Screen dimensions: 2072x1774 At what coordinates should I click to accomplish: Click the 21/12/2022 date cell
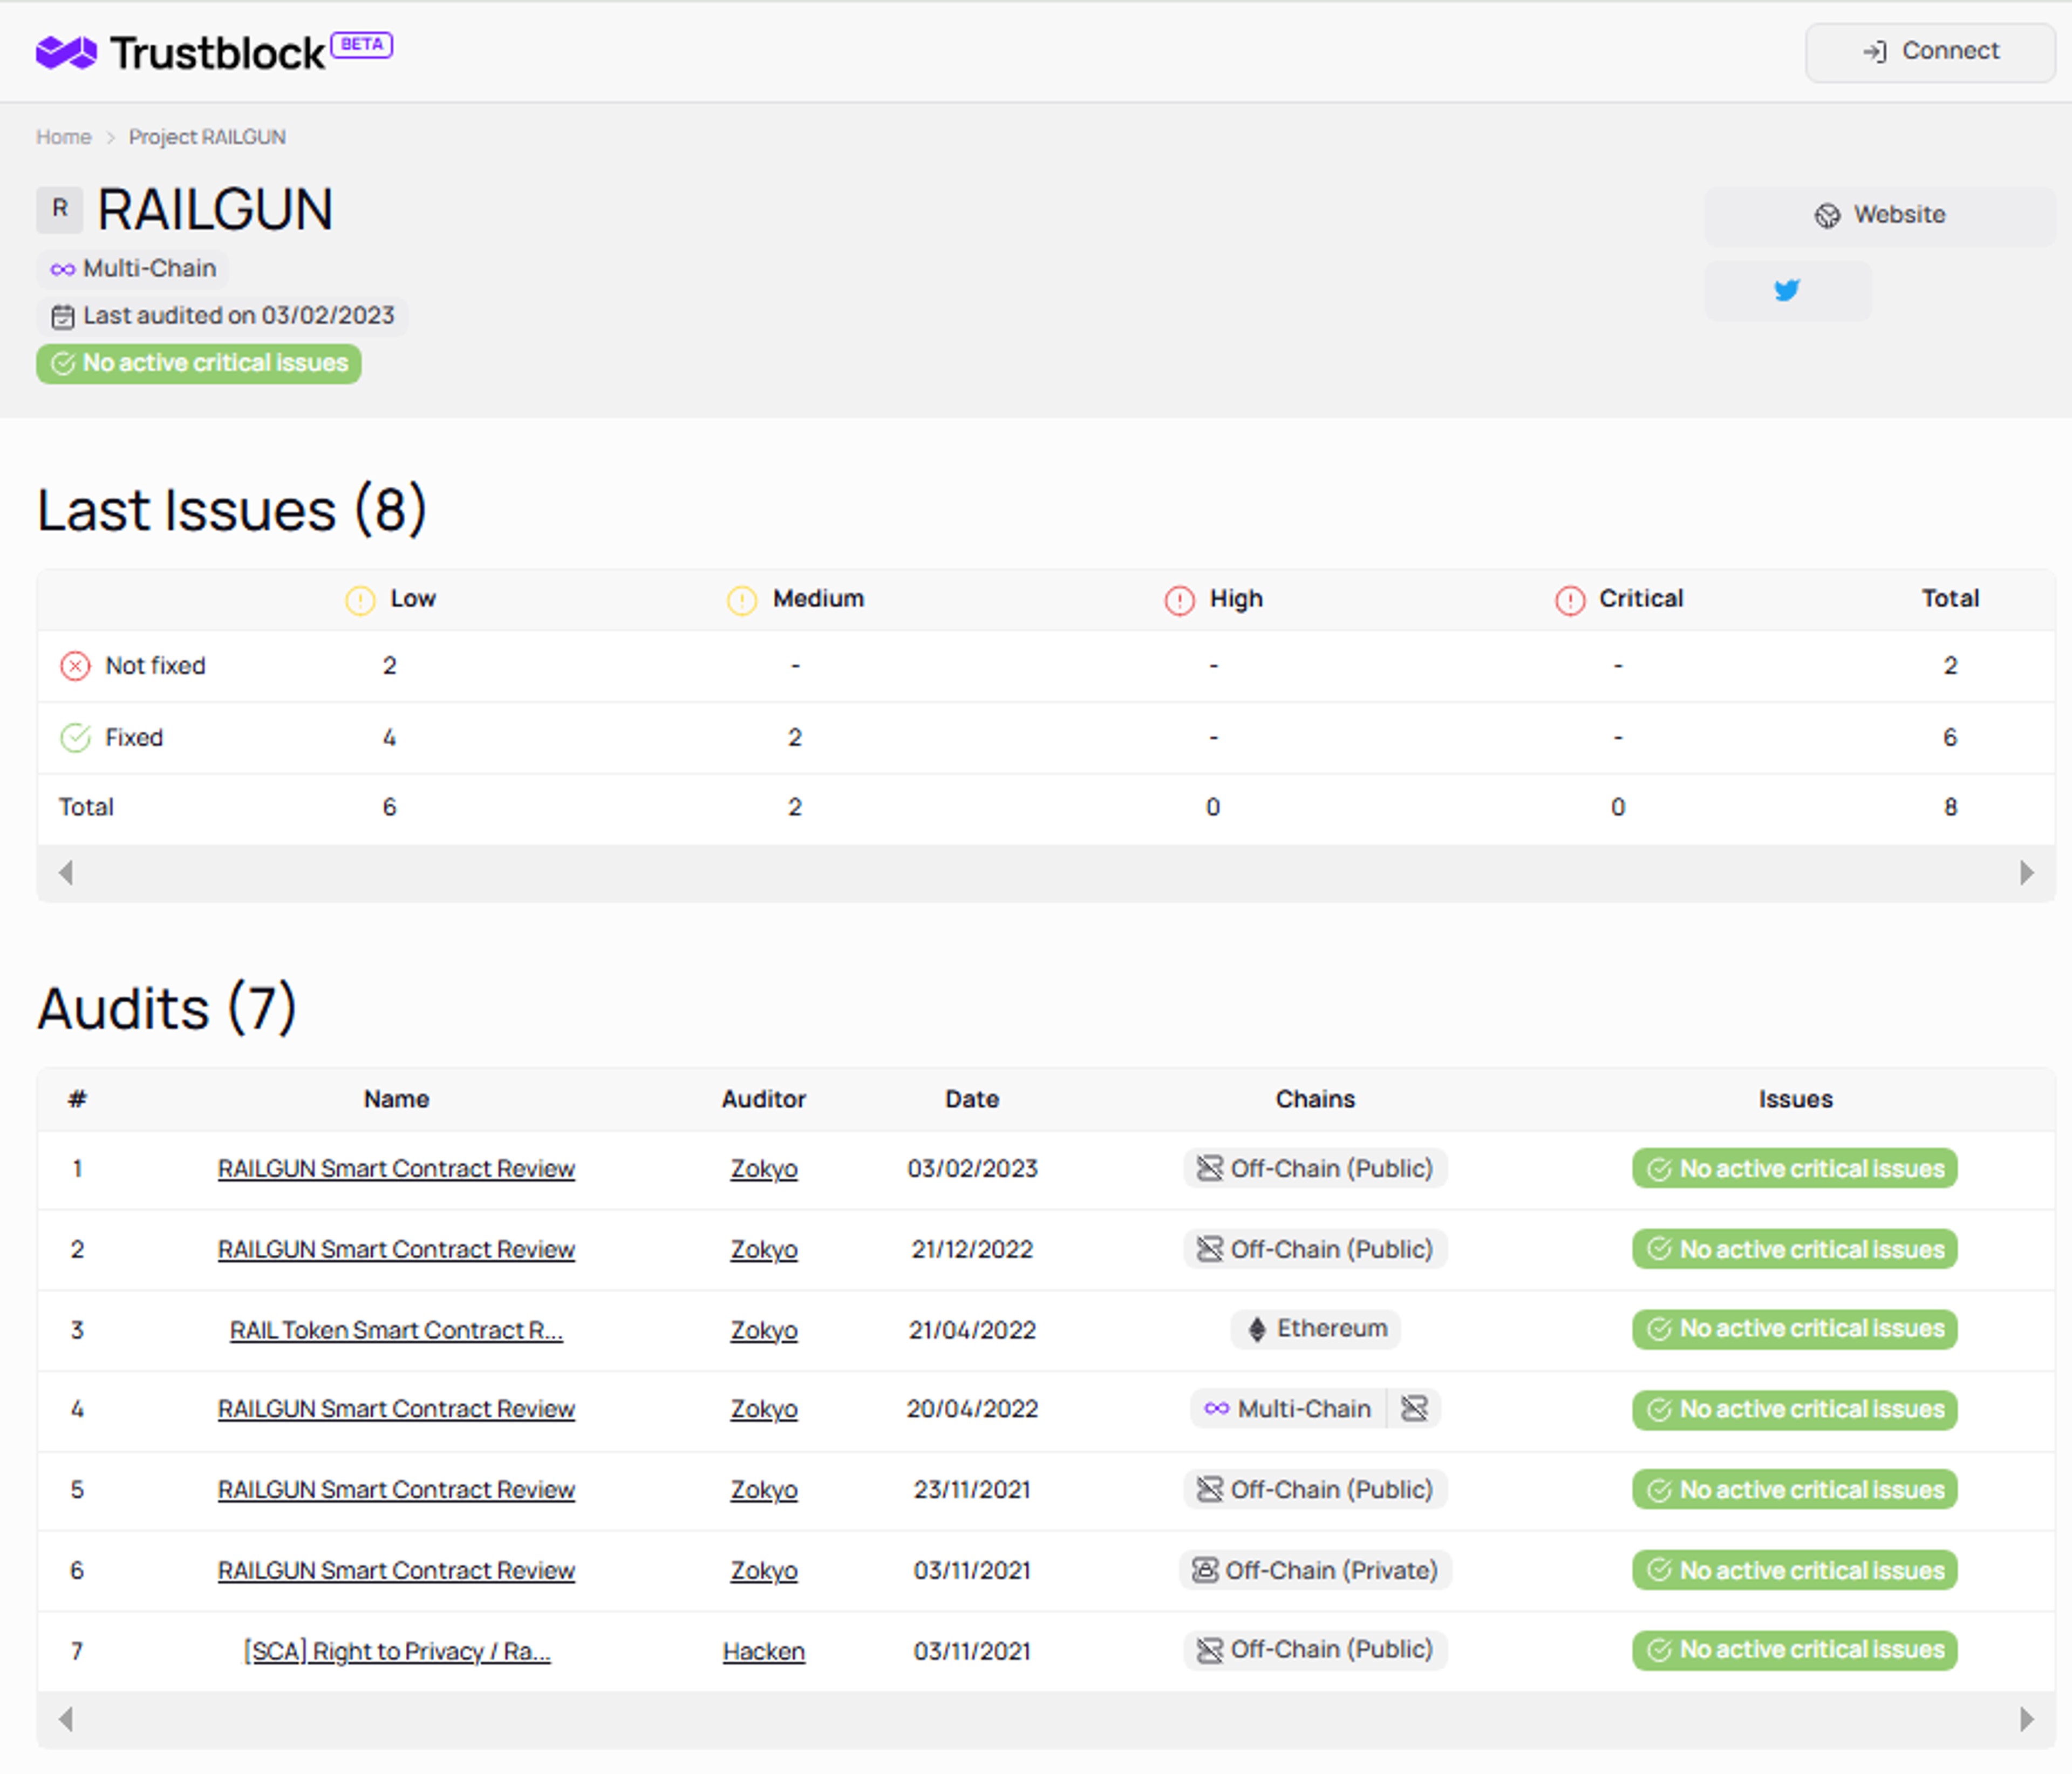pyautogui.click(x=972, y=1250)
